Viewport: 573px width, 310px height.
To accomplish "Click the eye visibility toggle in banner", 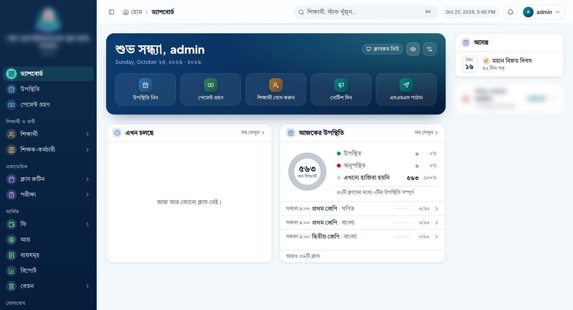I will point(413,49).
